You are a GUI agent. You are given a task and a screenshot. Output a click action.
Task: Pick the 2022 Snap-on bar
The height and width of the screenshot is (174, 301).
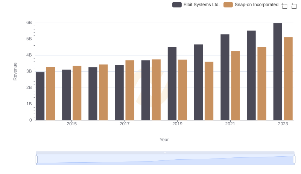tap(262, 84)
